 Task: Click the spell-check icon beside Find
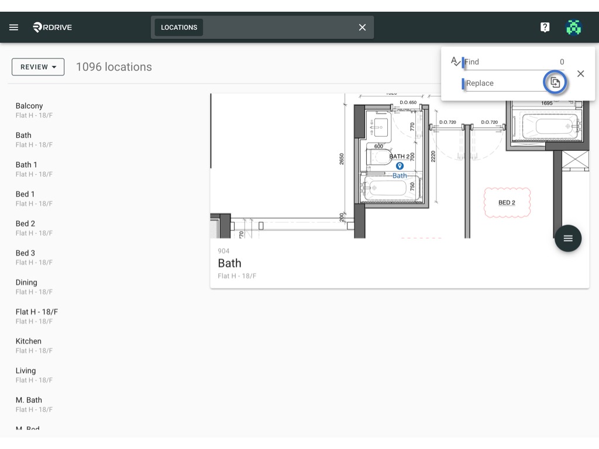point(455,61)
